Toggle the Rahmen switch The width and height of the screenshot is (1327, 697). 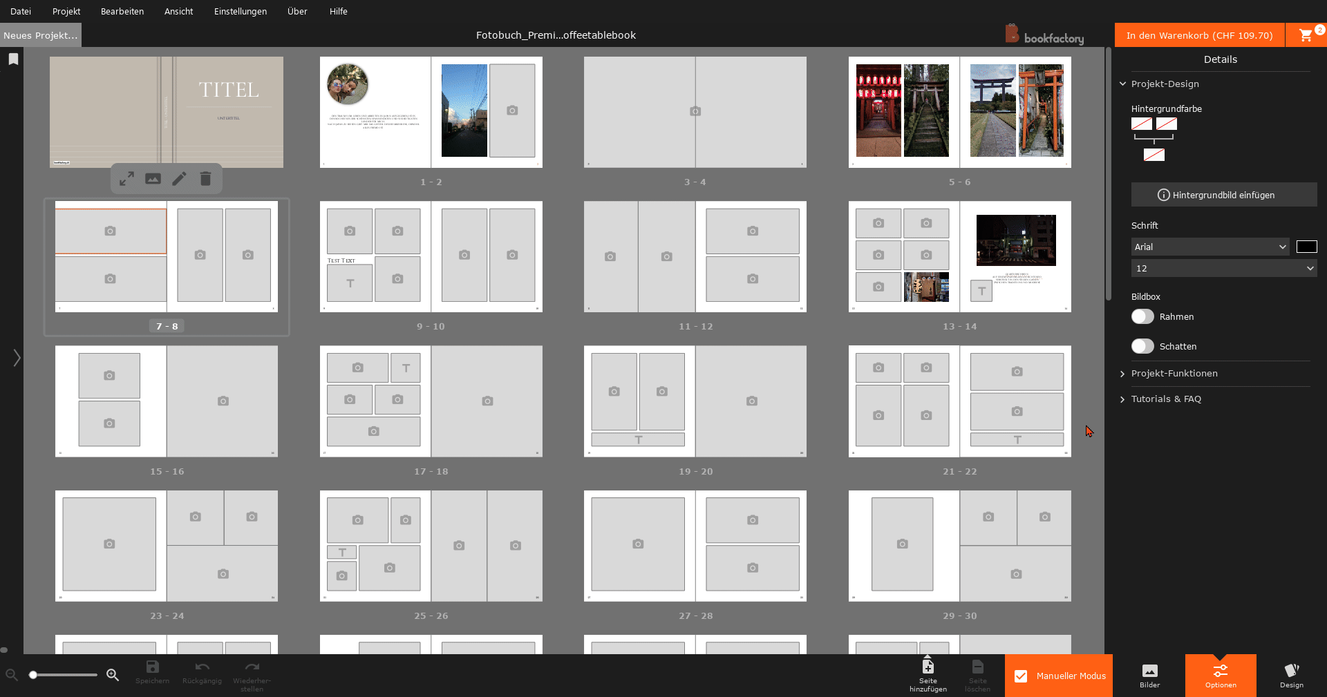(1142, 316)
